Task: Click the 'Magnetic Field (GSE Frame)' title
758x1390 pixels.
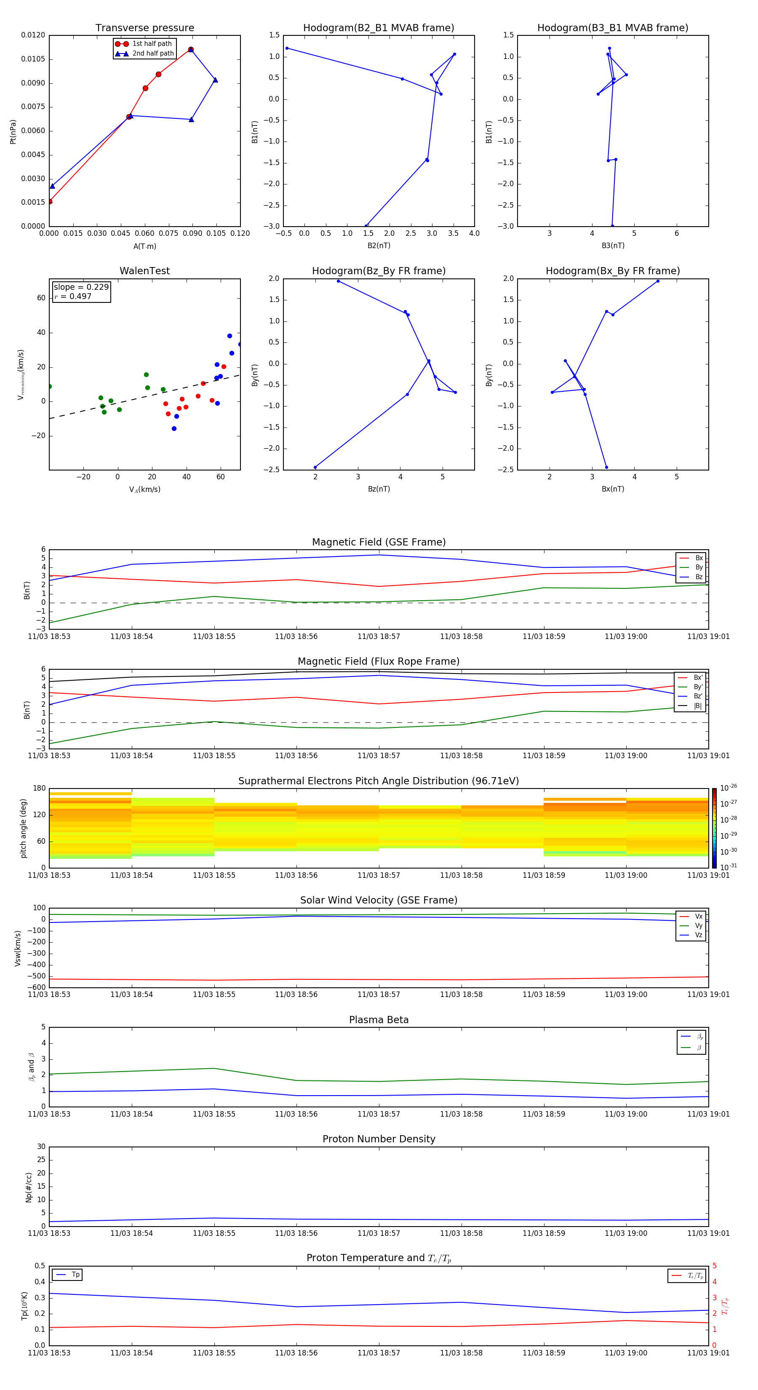Action: coord(379,542)
